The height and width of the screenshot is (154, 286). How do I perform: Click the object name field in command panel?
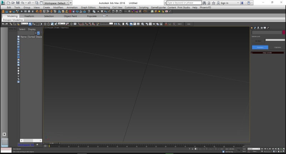pos(267,32)
